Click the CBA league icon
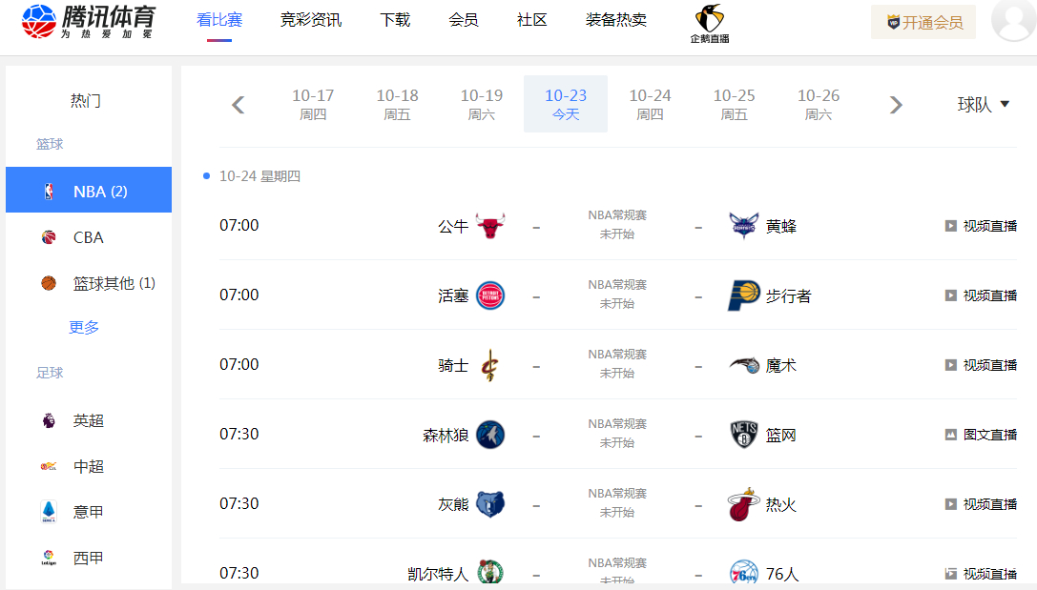 pyautogui.click(x=49, y=237)
